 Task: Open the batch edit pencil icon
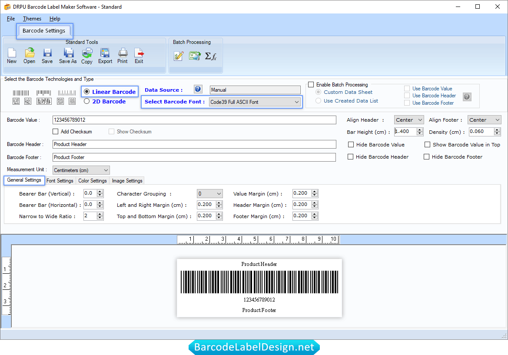[x=179, y=56]
